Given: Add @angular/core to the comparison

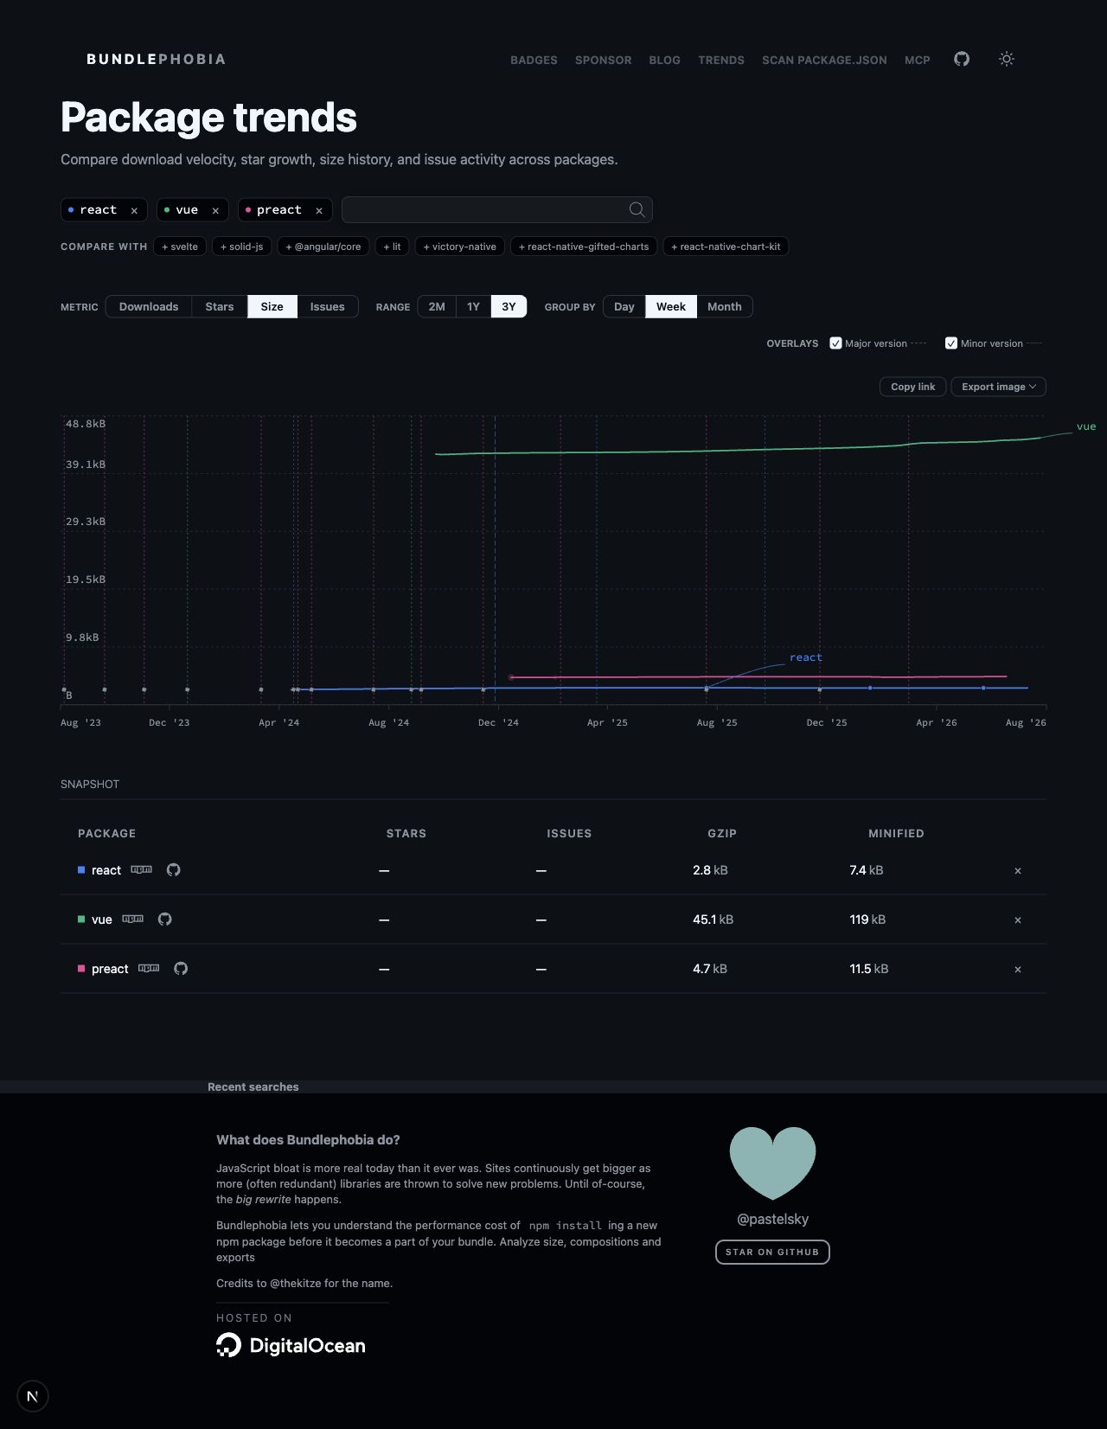Looking at the screenshot, I should (x=323, y=247).
